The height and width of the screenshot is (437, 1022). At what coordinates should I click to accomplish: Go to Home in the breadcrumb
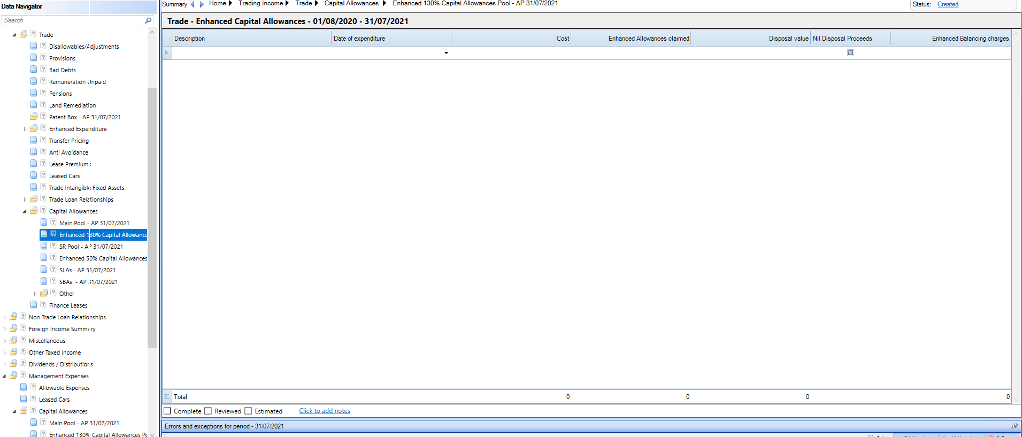click(x=218, y=3)
